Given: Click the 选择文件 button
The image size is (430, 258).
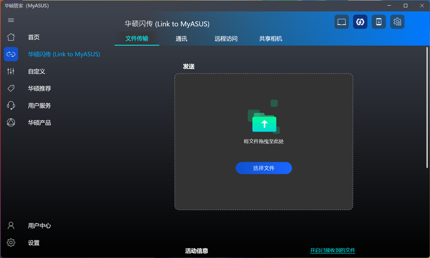Looking at the screenshot, I should click(264, 168).
